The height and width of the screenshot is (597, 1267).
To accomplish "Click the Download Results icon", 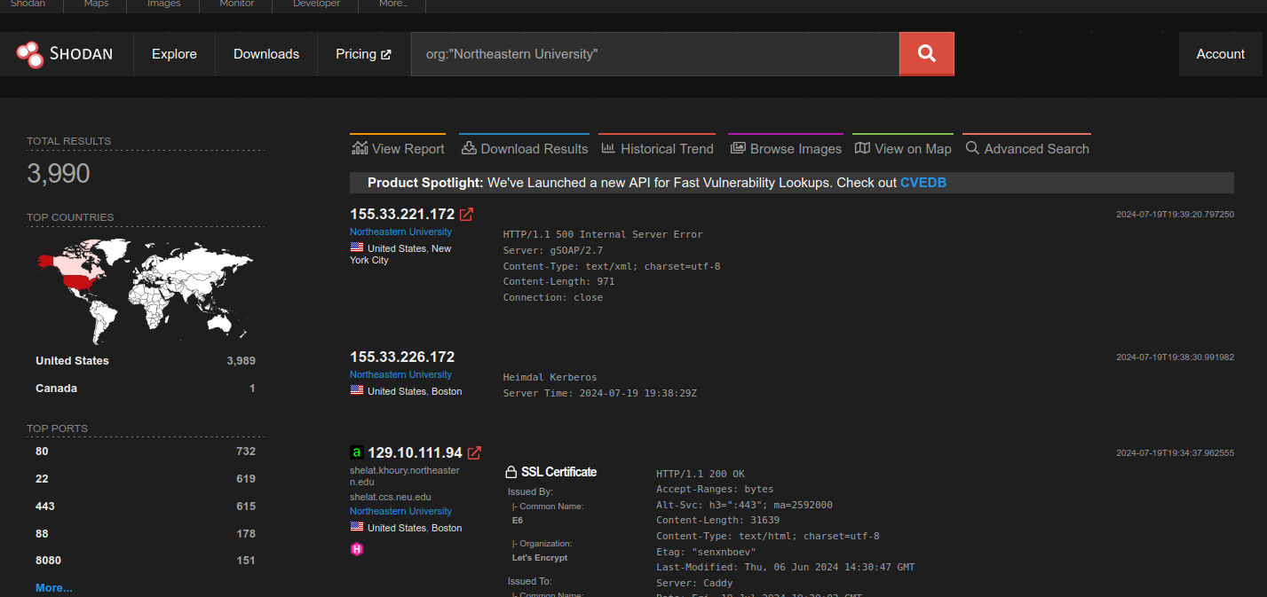I will point(469,147).
